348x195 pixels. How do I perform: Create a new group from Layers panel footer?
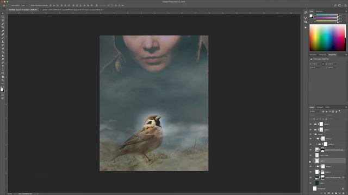click(x=336, y=193)
